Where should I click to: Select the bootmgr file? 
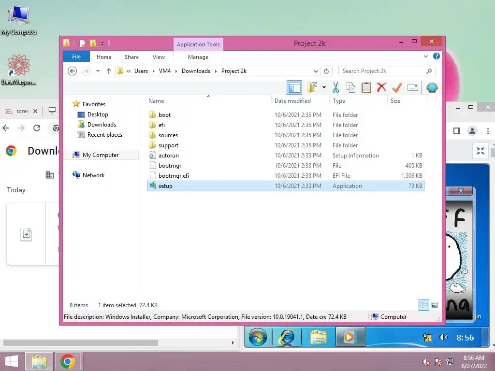point(285,166)
